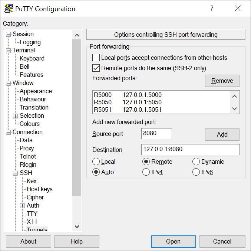Open the TTY category
The width and height of the screenshot is (251, 251).
click(x=32, y=213)
